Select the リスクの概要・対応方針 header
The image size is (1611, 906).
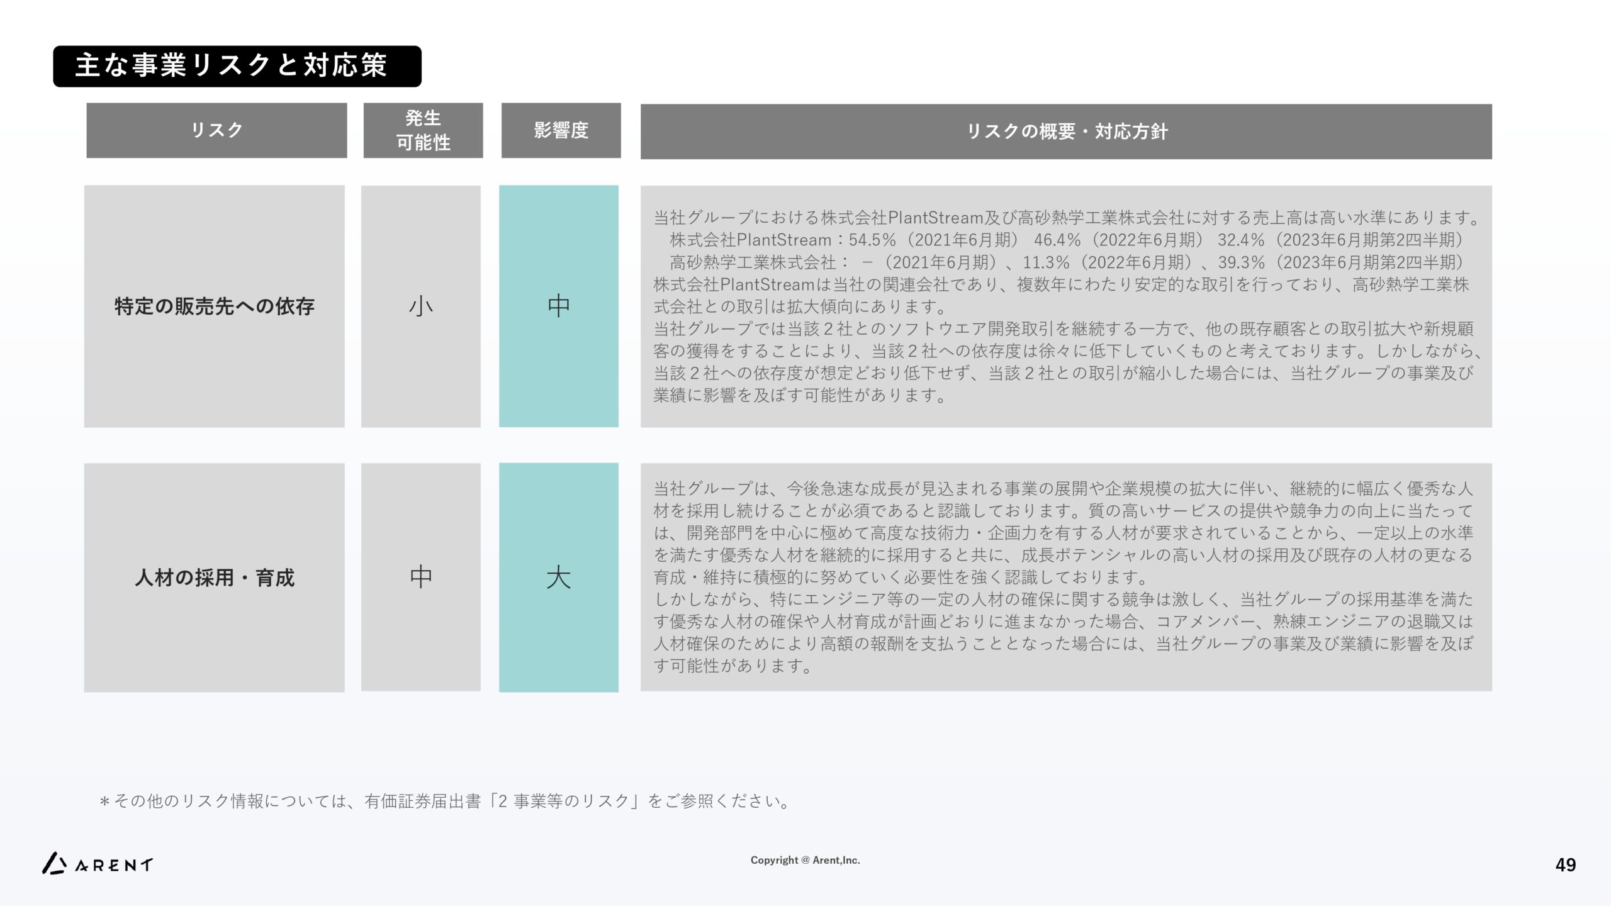(x=1066, y=131)
